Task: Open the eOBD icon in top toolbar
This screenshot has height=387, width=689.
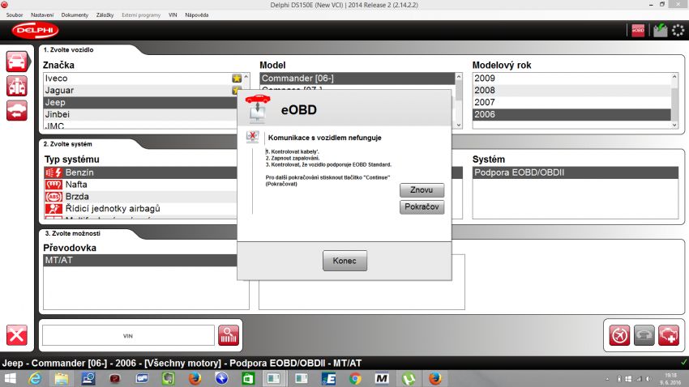Action: tap(638, 30)
